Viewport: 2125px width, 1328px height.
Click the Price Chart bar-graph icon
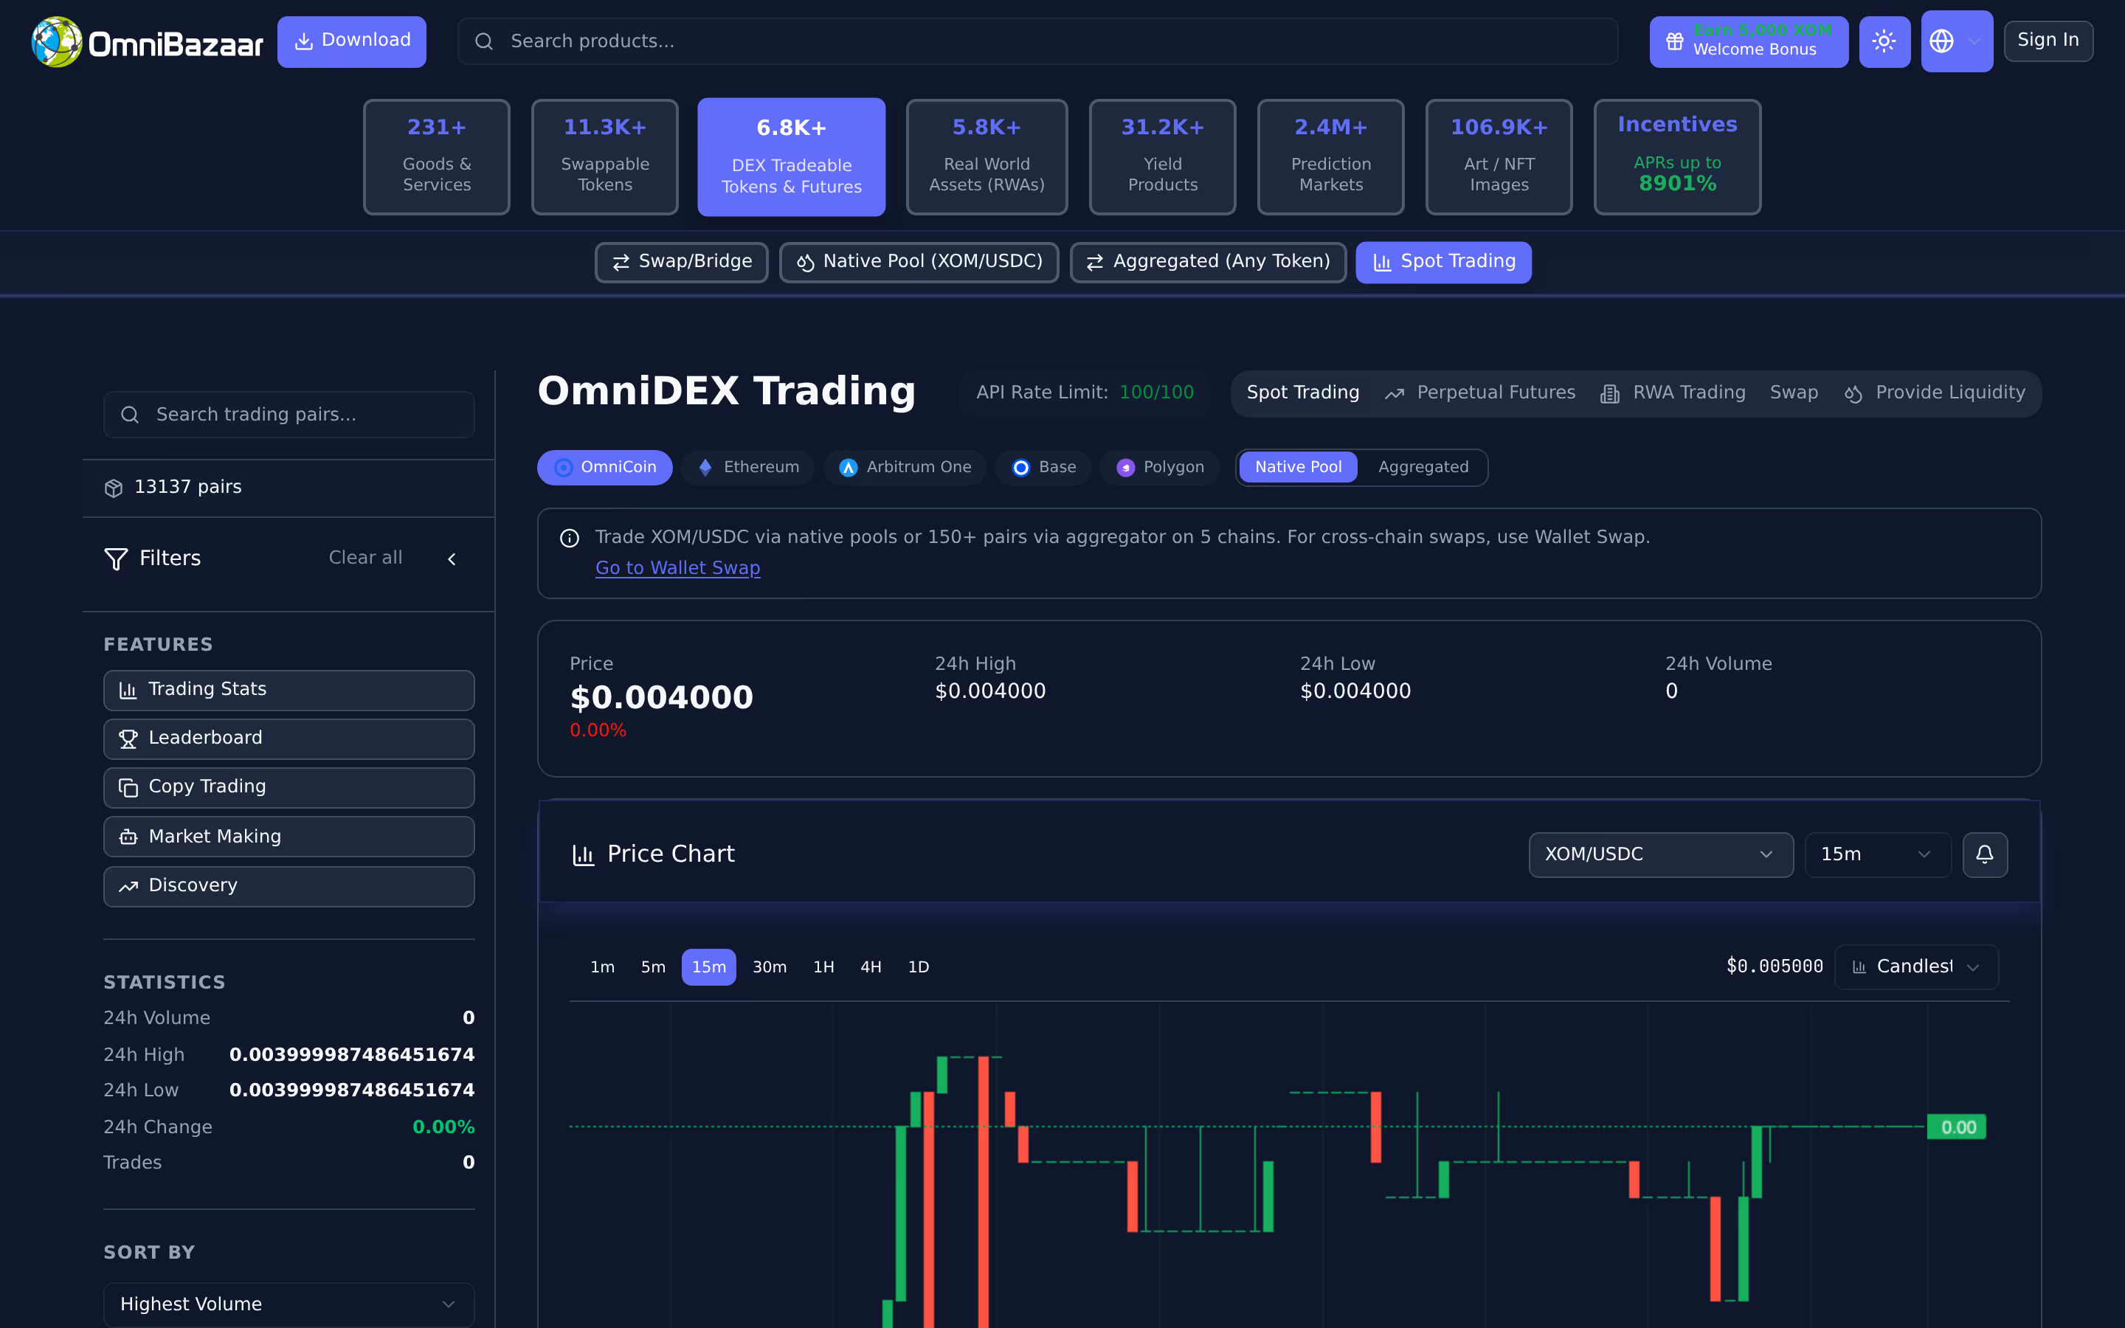pyautogui.click(x=583, y=854)
